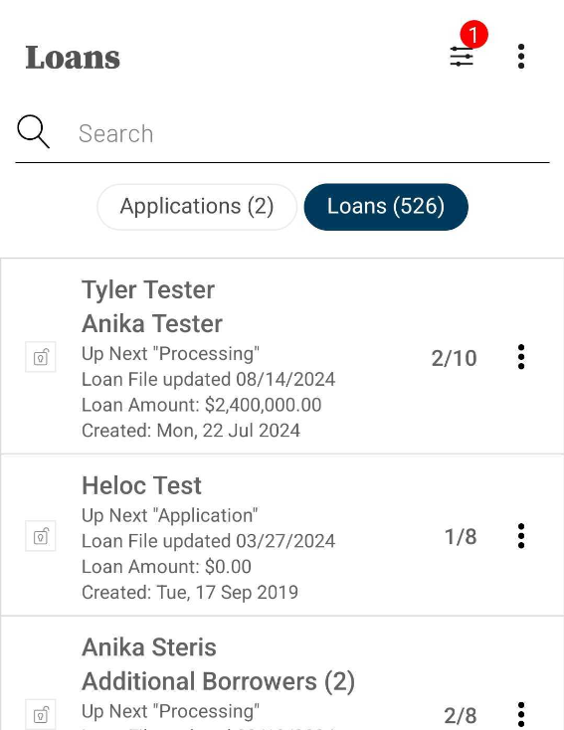Select the Loans (526) tab
Viewport: 564px width, 730px height.
(x=386, y=207)
